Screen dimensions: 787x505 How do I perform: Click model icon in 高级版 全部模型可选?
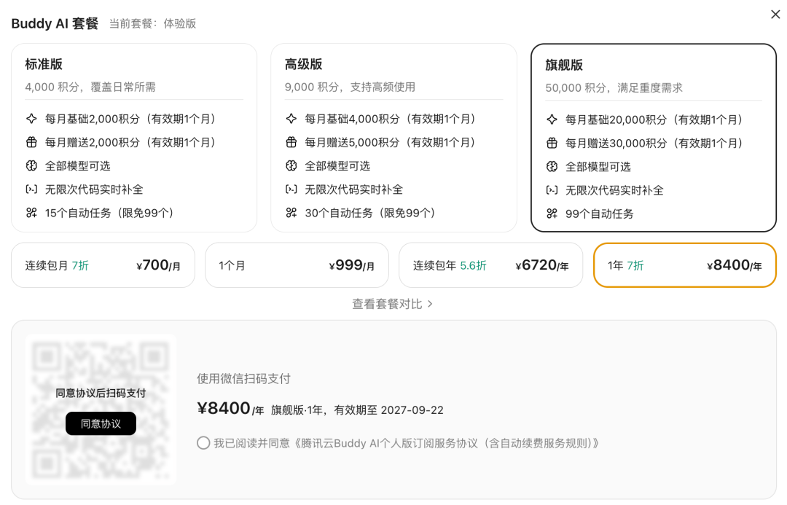[x=291, y=165]
